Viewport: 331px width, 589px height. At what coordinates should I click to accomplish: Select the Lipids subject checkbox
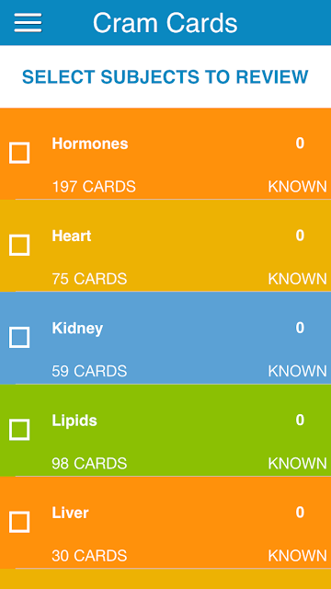(x=19, y=430)
